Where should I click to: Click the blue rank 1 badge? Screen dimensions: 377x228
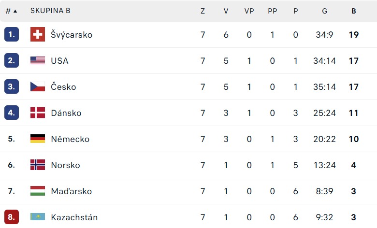tap(12, 34)
